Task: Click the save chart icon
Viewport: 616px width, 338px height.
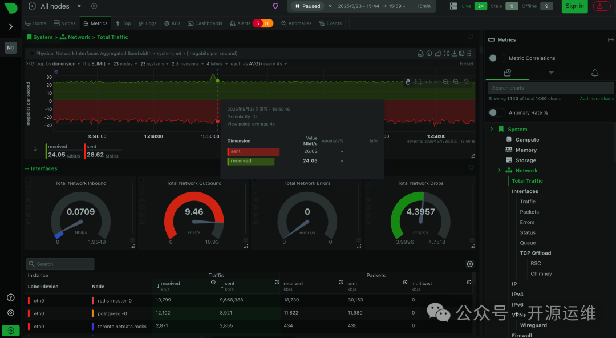Action: tap(461, 53)
